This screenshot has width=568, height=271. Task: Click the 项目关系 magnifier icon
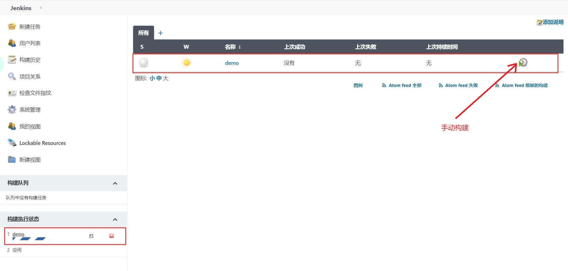(12, 76)
